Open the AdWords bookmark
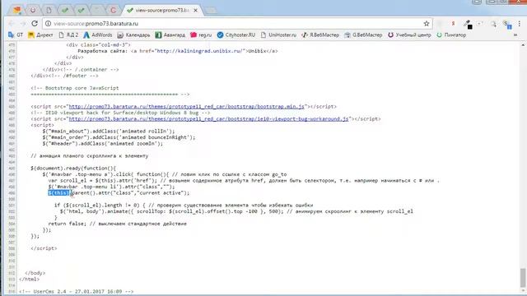The height and width of the screenshot is (296, 527). [x=98, y=35]
